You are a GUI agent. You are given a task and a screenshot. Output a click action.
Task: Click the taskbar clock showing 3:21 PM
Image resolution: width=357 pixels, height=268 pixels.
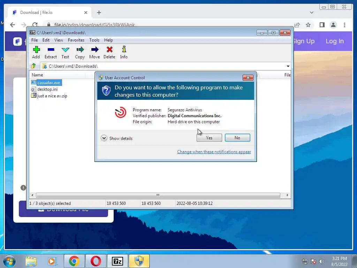[340, 261]
